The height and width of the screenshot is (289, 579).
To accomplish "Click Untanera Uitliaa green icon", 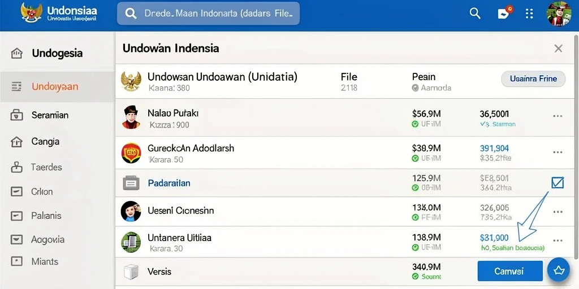I will pyautogui.click(x=131, y=242).
